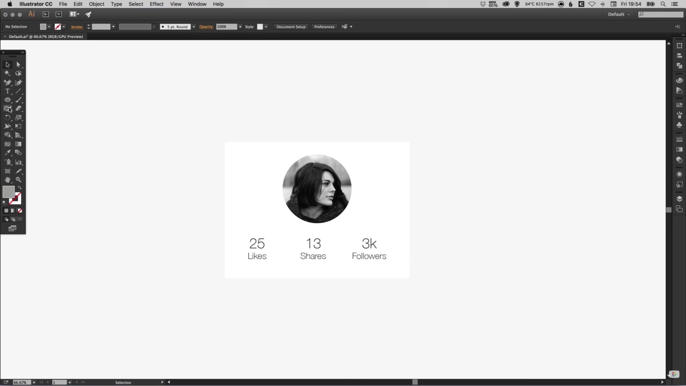Open the Layers panel from the right sidebar
Image resolution: width=686 pixels, height=386 pixels.
(679, 198)
